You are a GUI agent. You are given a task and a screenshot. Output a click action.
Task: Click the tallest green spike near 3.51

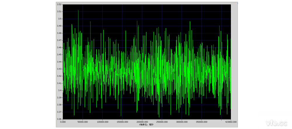78,11
